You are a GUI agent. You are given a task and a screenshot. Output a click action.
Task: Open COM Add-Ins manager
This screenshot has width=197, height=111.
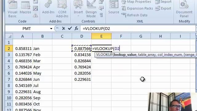(62, 9)
